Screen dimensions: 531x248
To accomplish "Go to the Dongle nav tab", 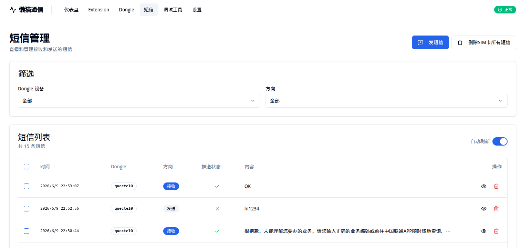I will point(126,10).
